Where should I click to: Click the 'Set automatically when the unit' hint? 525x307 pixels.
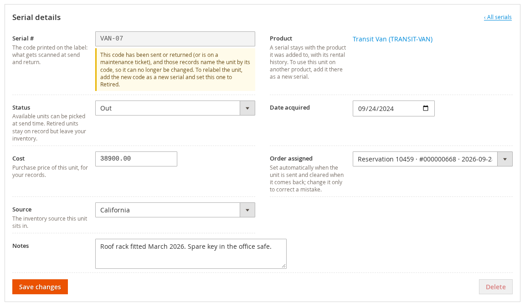point(307,178)
